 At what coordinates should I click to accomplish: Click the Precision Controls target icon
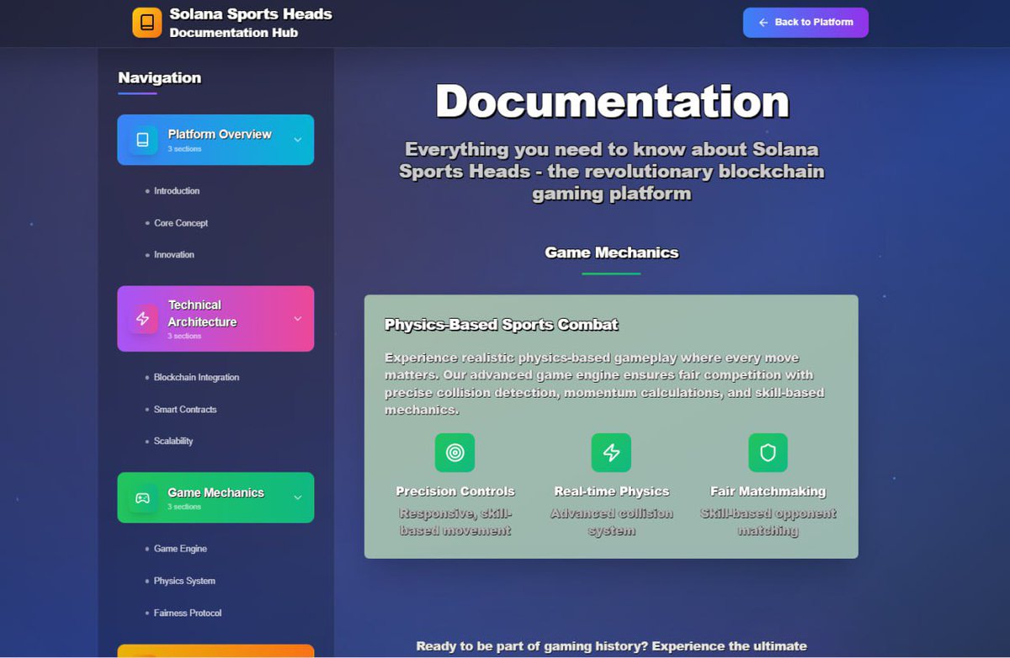point(454,453)
